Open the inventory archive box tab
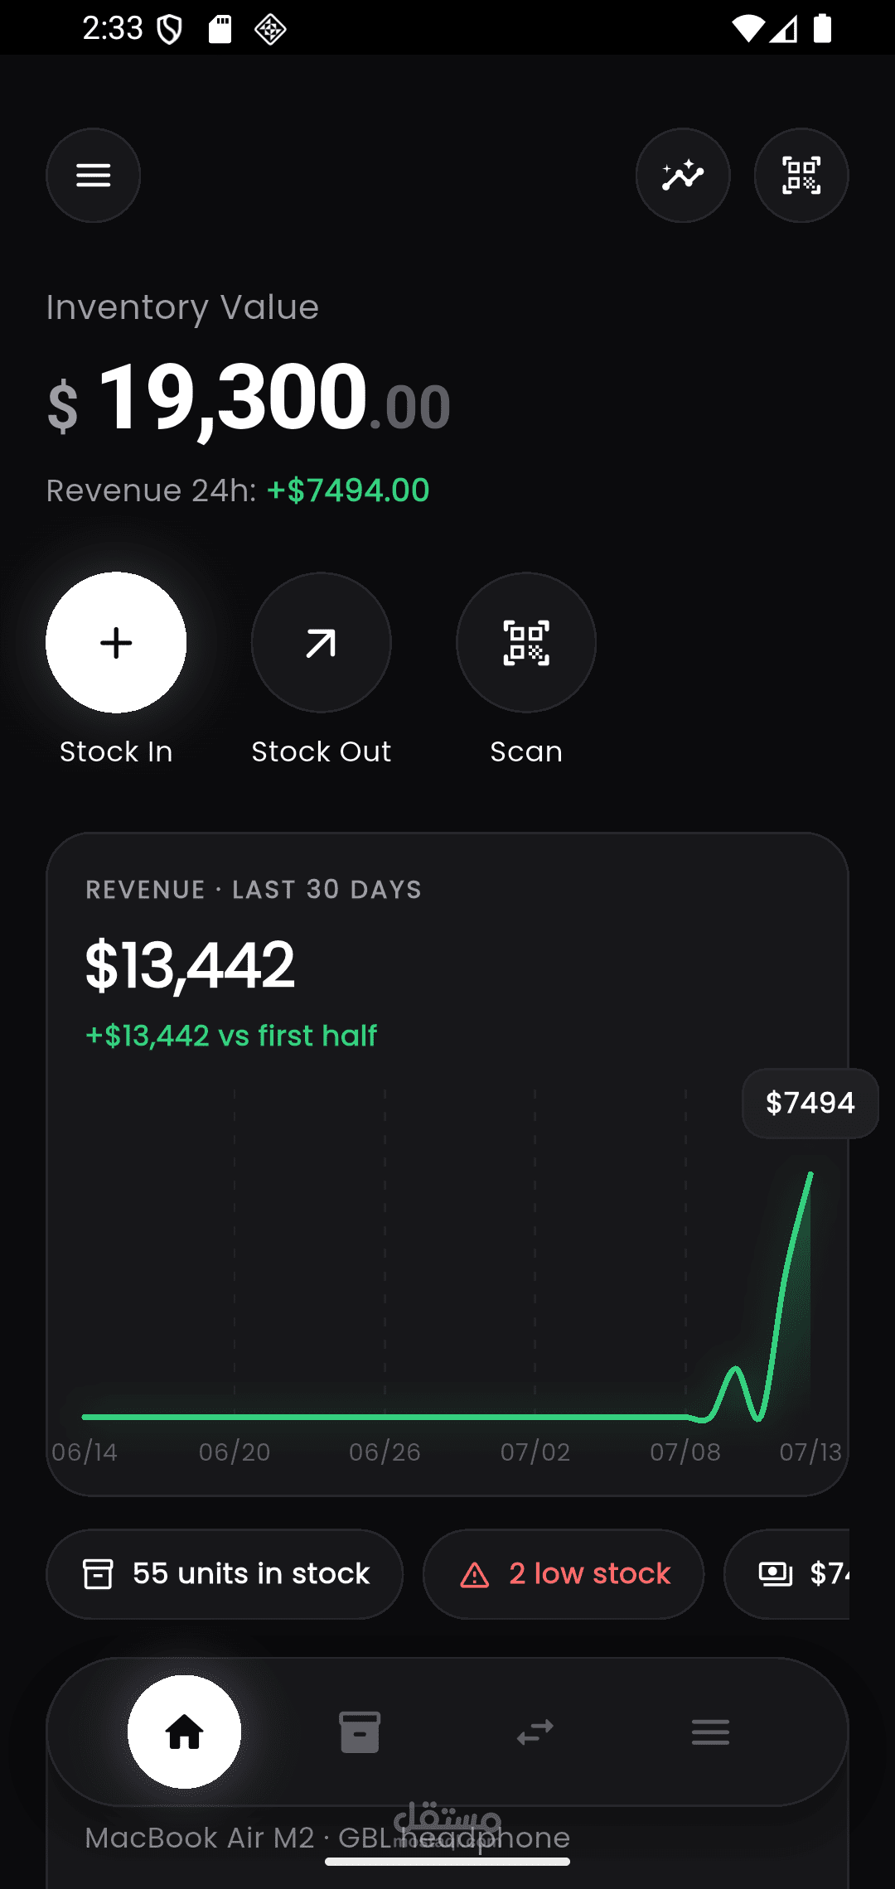895x1889 pixels. point(360,1732)
